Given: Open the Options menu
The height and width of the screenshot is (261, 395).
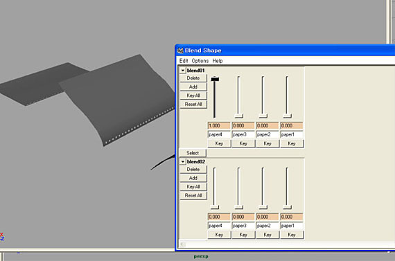Looking at the screenshot, I should click(200, 61).
